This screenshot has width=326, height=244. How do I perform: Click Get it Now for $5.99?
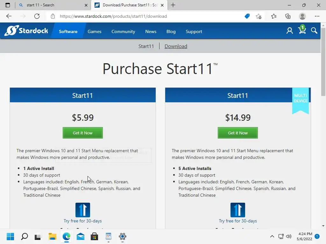coord(82,133)
